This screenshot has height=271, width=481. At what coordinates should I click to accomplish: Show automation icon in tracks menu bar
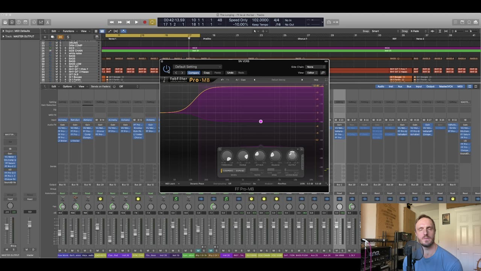pyautogui.click(x=109, y=31)
